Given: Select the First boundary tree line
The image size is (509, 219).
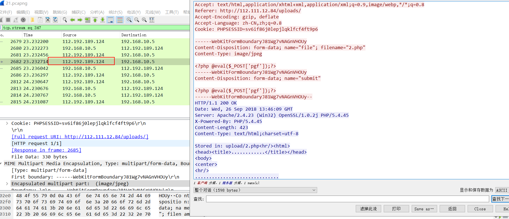Looking at the screenshot, I should pyautogui.click(x=95, y=177).
